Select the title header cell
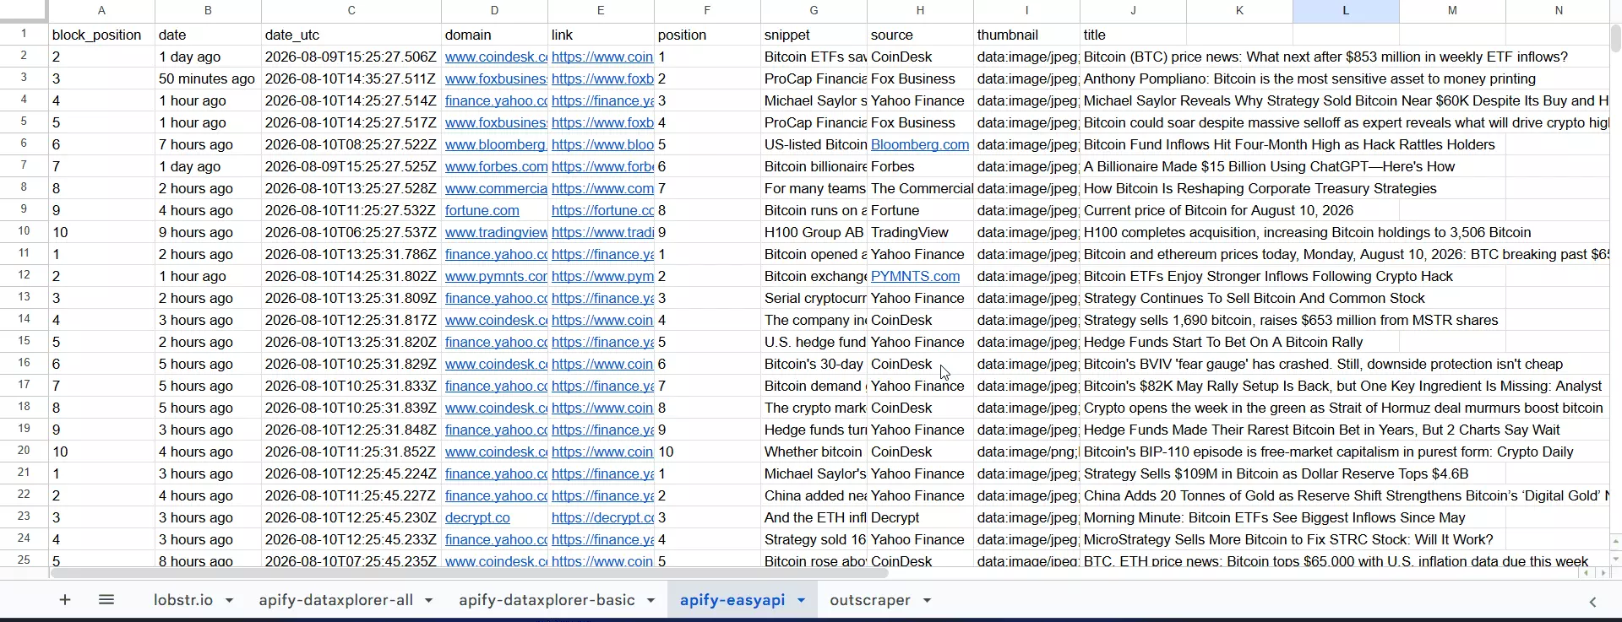Viewport: 1622px width, 622px height. click(x=1133, y=35)
